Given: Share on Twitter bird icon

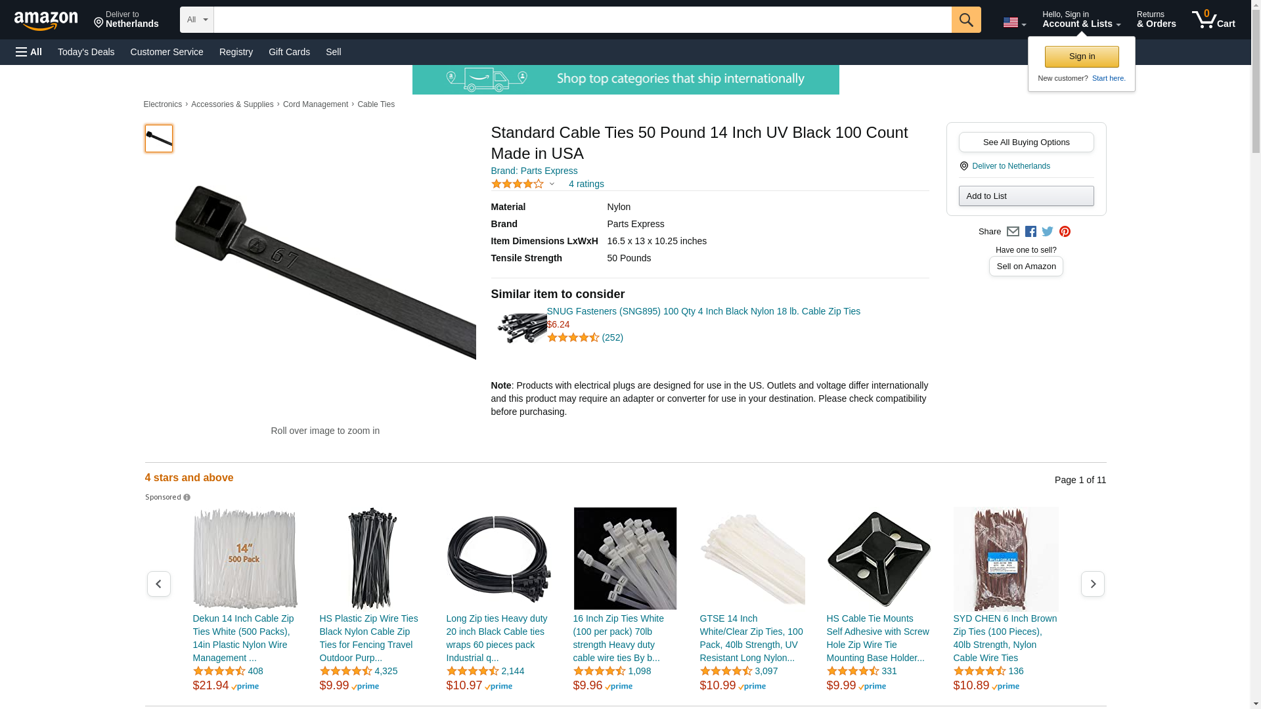Looking at the screenshot, I should tap(1048, 231).
